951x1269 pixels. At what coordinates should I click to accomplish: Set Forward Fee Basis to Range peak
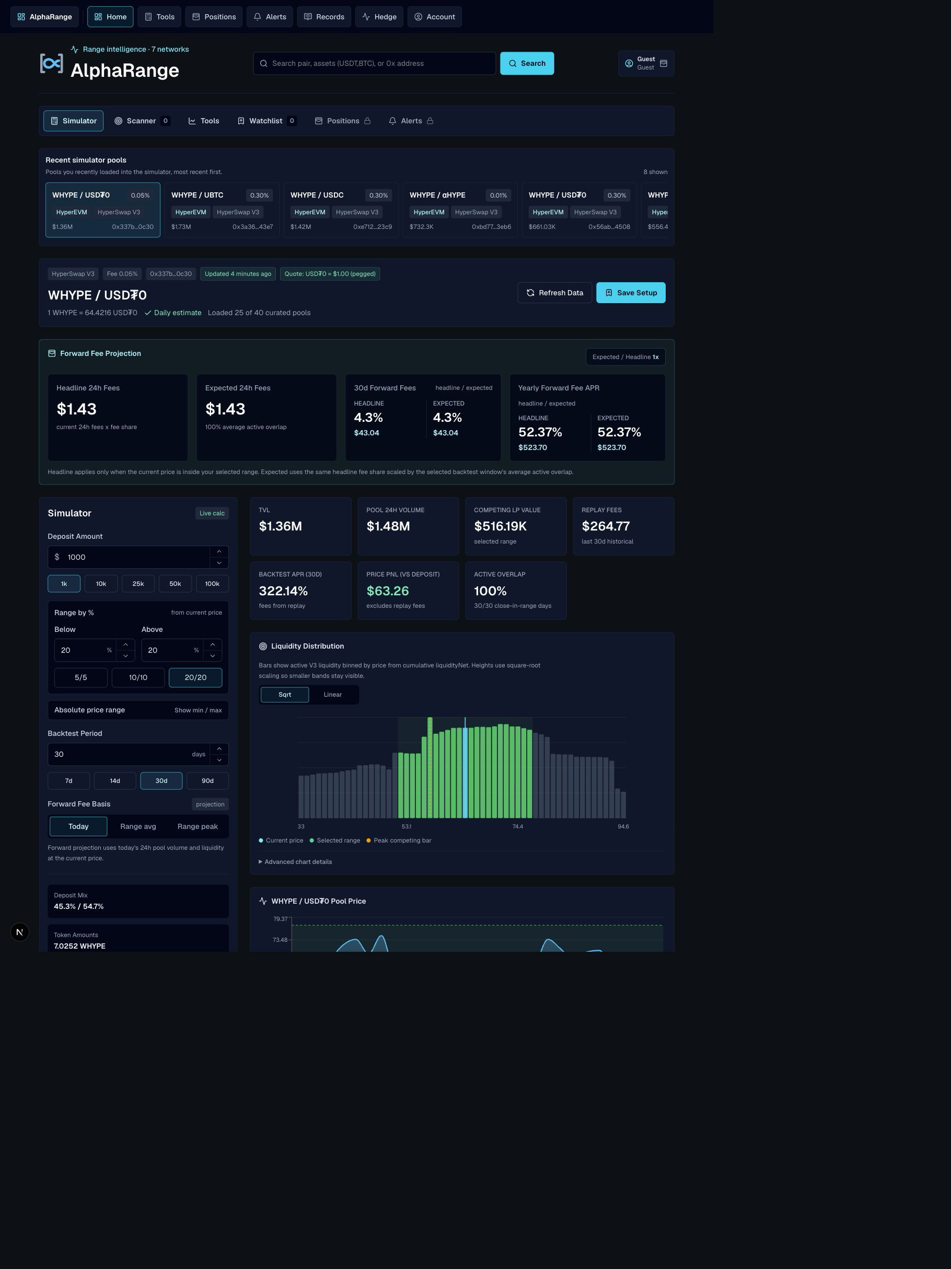pos(198,827)
